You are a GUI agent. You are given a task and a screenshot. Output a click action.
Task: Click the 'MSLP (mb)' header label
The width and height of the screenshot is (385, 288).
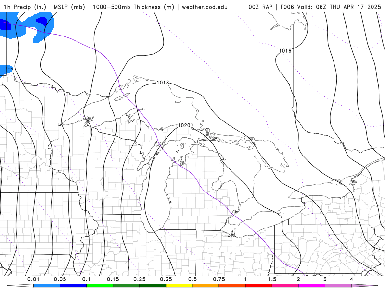[x=69, y=7]
